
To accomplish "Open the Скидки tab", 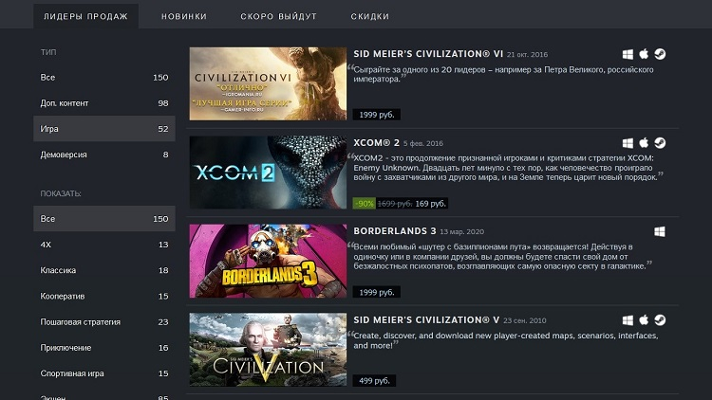I will point(369,16).
